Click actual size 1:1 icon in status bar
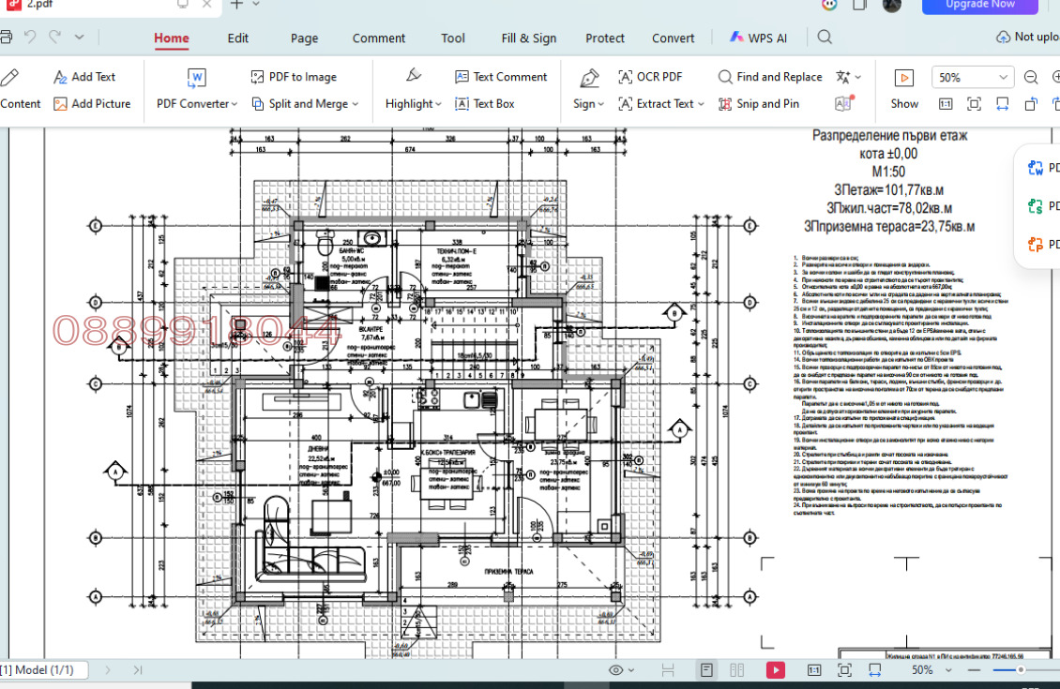Viewport: 1060px width, 689px height. [x=814, y=670]
